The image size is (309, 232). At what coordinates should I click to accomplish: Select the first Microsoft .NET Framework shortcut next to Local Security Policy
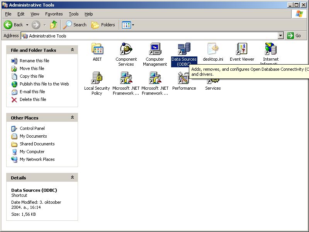pyautogui.click(x=126, y=78)
